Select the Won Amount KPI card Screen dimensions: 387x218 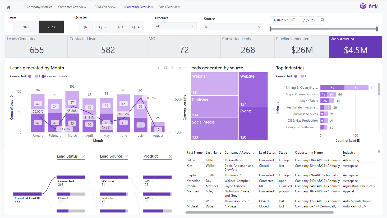(355, 47)
